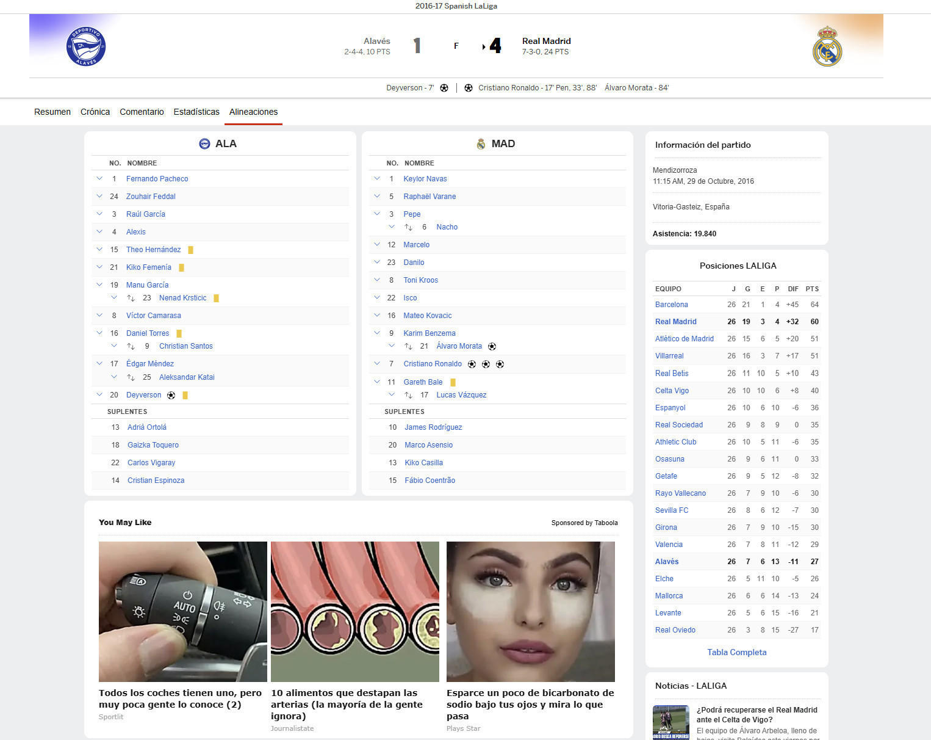Click the small Alavés badge beside ALA heading
The height and width of the screenshot is (740, 931).
pos(205,144)
